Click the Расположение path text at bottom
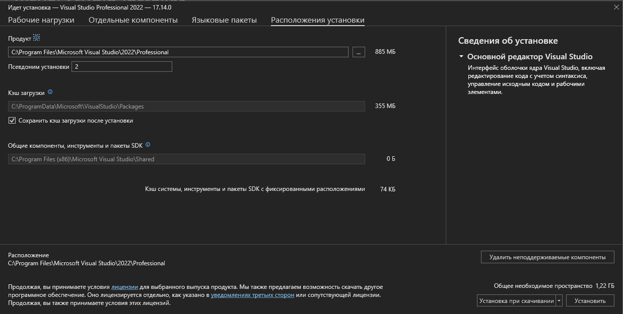Image resolution: width=623 pixels, height=314 pixels. coord(87,263)
